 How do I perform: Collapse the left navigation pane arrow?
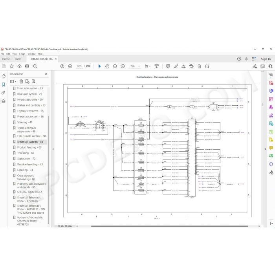(x=53, y=149)
